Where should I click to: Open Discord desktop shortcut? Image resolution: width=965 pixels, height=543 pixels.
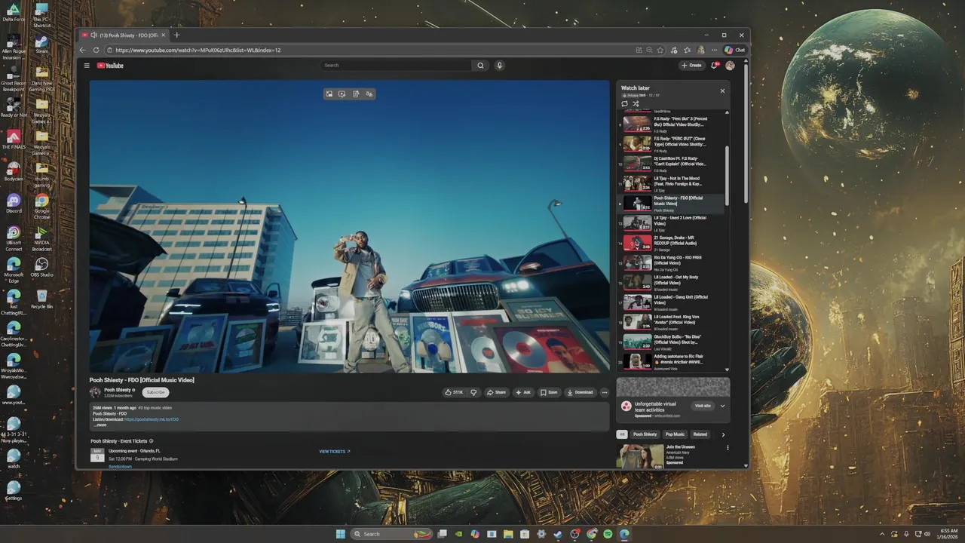point(14,204)
